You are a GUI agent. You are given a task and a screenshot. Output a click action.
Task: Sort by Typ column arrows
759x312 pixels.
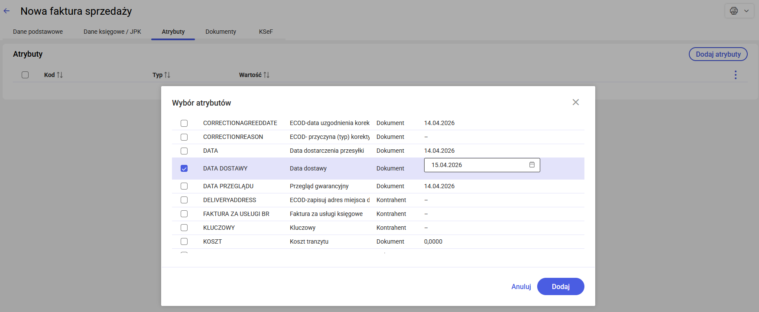tap(167, 75)
